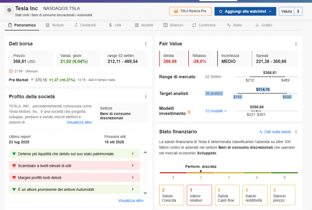Switch to the Bilancio tab
The height and width of the screenshot is (210, 312).
coord(173,25)
